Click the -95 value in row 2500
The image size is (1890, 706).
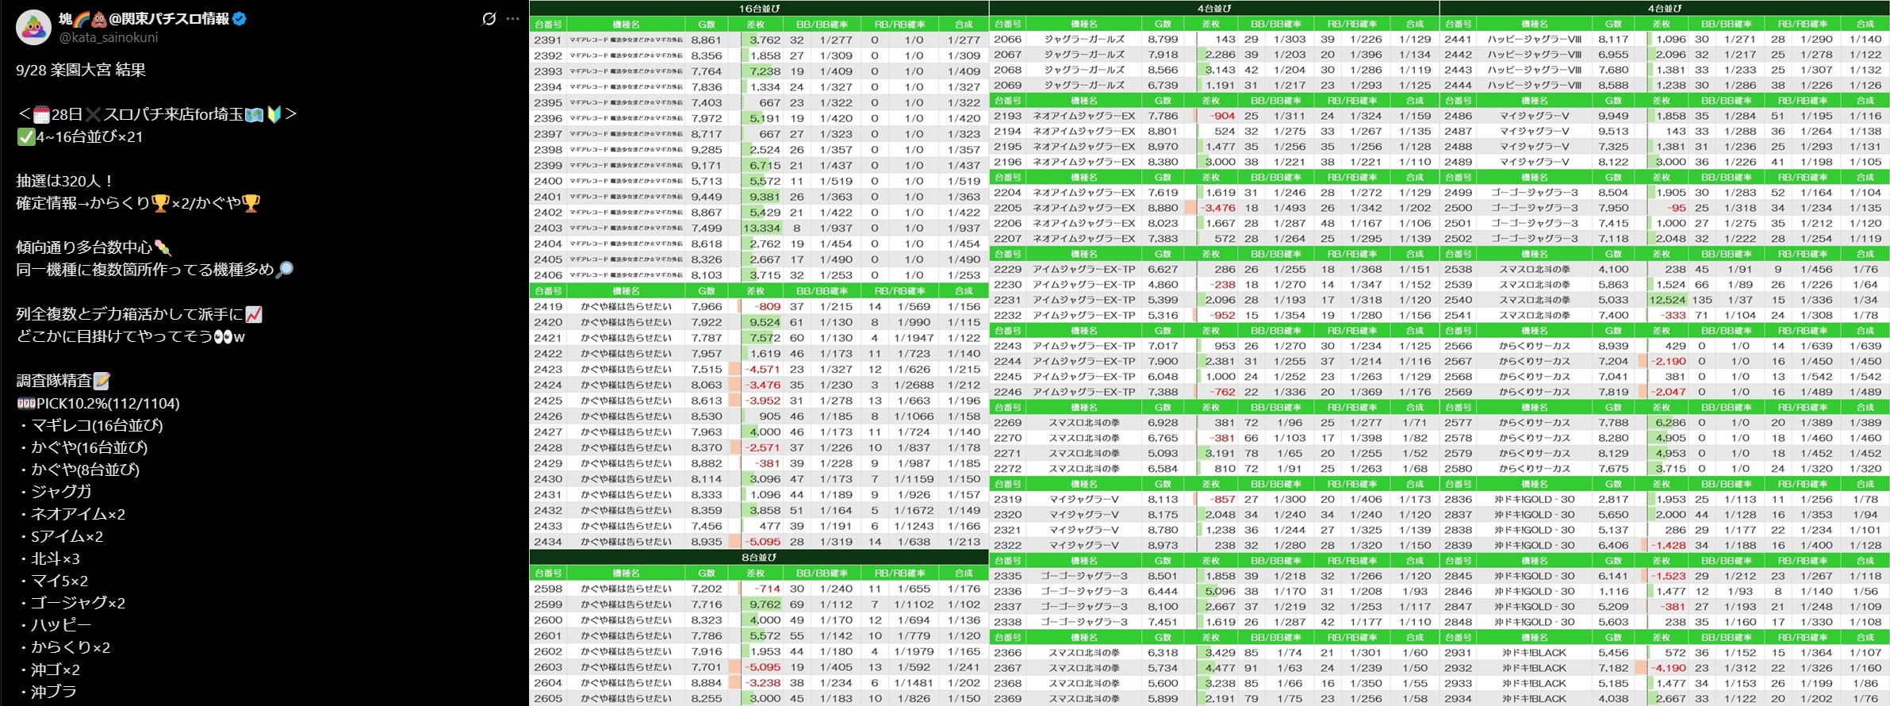coord(1677,208)
